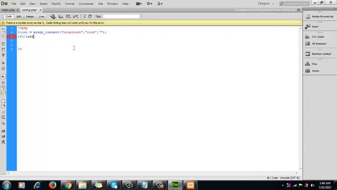Image resolution: width=337 pixels, height=190 pixels.
Task: Click the Select Parent Tag icon
Action: pos(3,63)
